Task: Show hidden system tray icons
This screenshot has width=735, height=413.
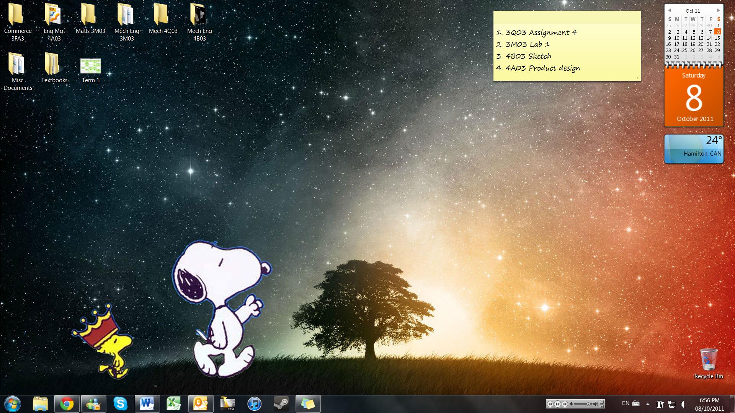Action: click(648, 404)
